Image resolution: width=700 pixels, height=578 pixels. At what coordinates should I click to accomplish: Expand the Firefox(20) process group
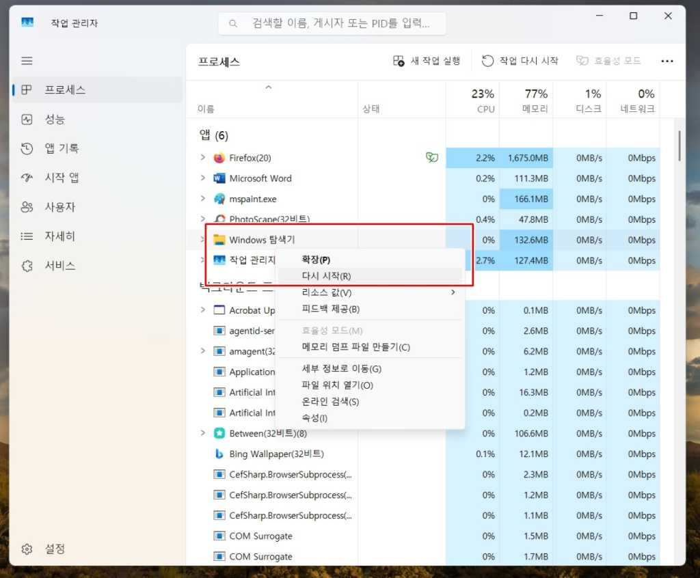click(x=202, y=157)
